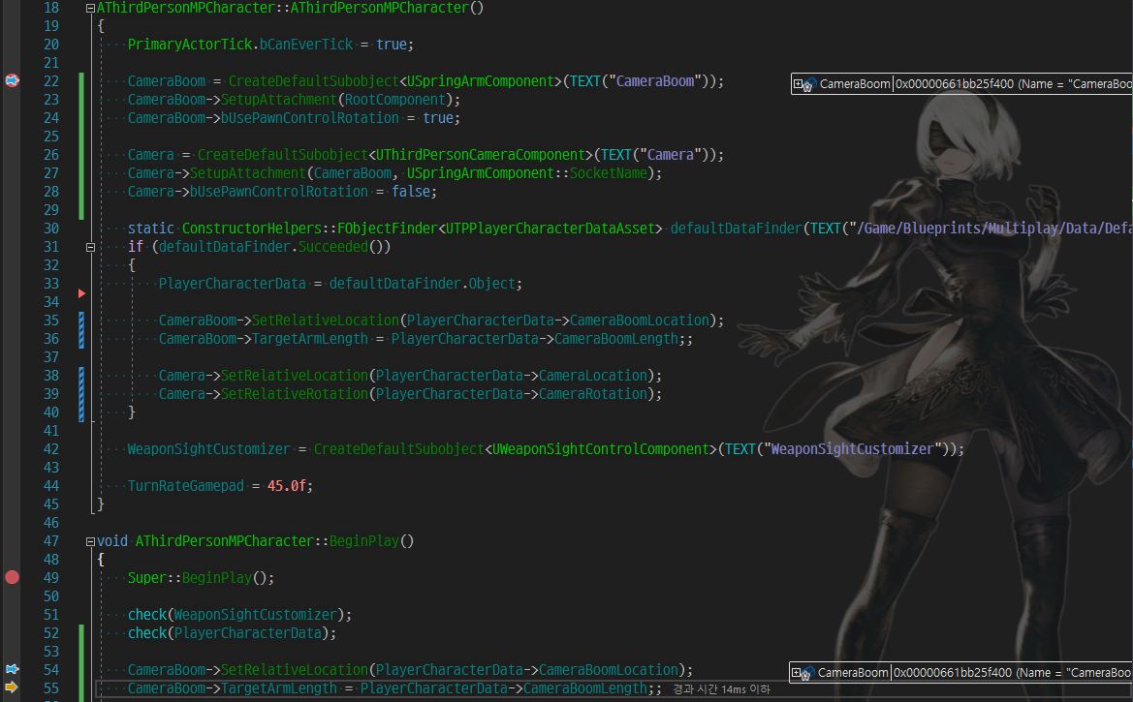Click the red tracepoint arrow beside line 33
This screenshot has width=1133, height=702.
81,292
